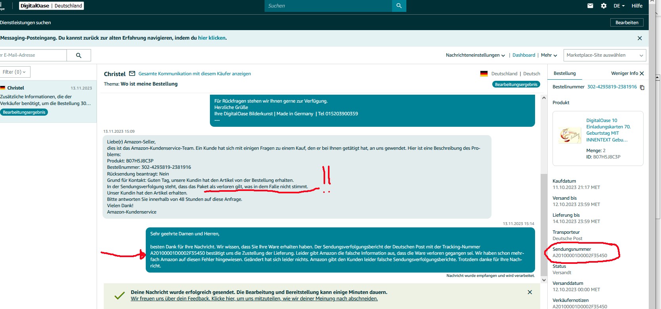The height and width of the screenshot is (309, 661).
Task: Click Bearbeitungsergebnis badge in conversation header
Action: (516, 84)
